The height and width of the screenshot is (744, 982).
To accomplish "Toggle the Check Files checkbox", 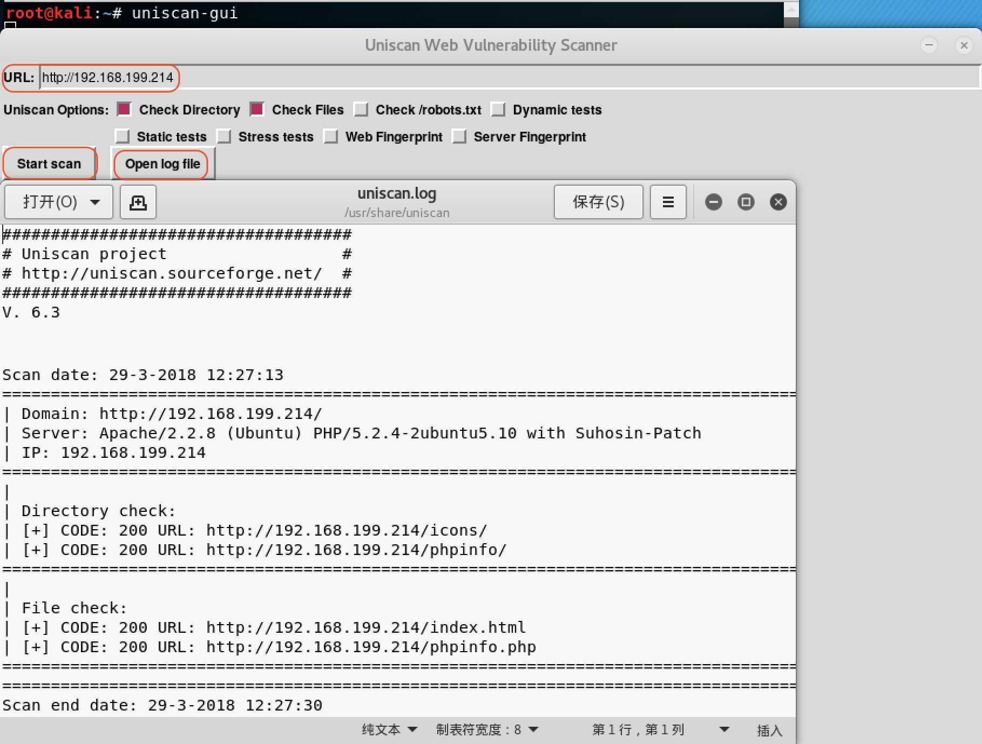I will pyautogui.click(x=257, y=110).
